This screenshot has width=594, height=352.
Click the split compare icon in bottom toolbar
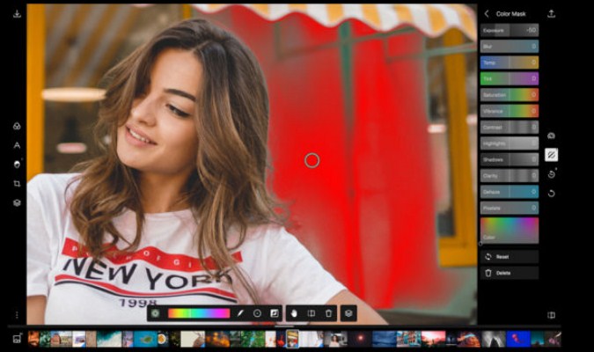[x=311, y=313]
